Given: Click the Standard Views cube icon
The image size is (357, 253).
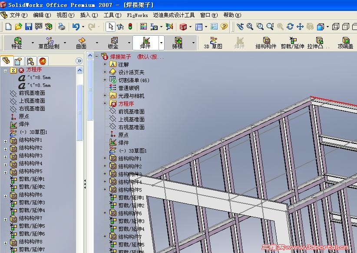Looking at the screenshot, I should [321, 27].
